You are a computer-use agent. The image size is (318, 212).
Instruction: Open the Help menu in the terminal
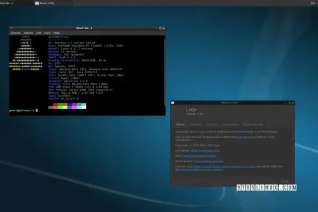[57, 33]
